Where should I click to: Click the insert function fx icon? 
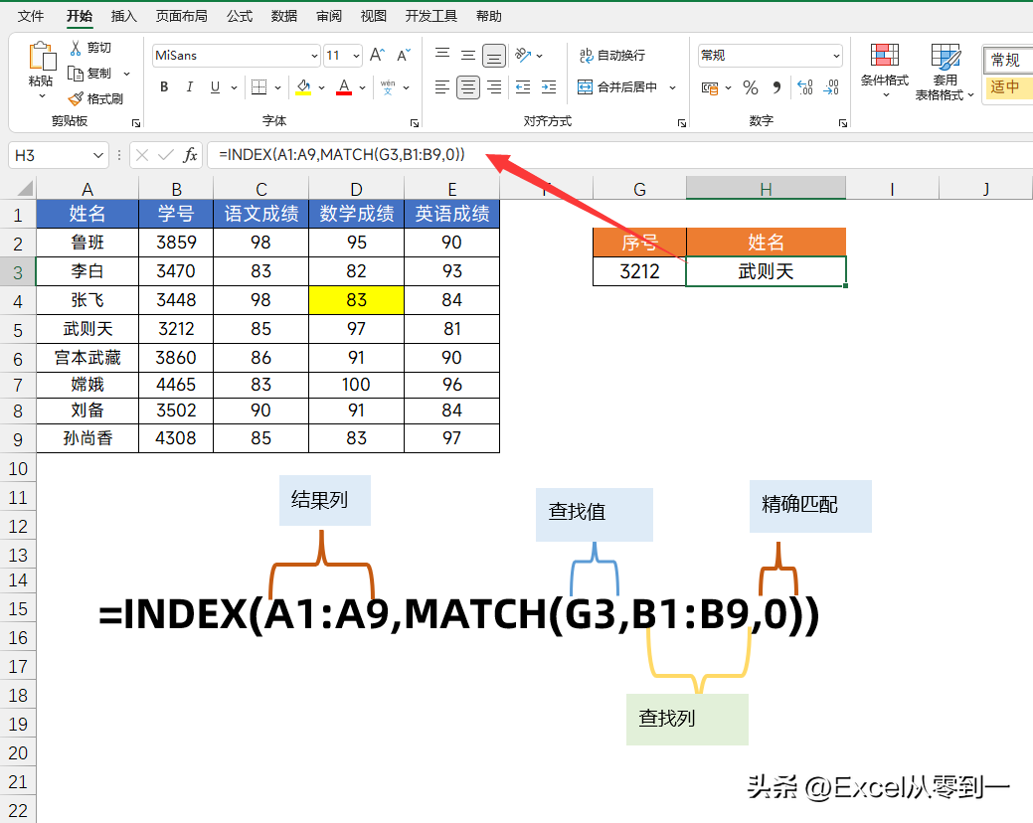pyautogui.click(x=190, y=155)
